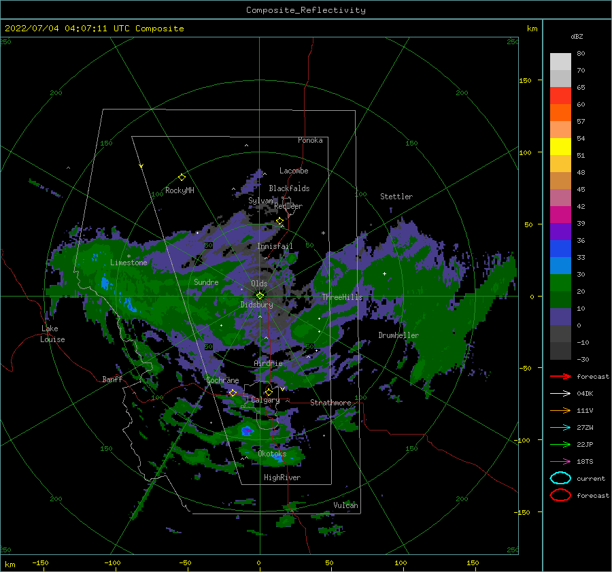612x572 pixels.
Task: Click the Lacombe city label
Action: point(294,171)
